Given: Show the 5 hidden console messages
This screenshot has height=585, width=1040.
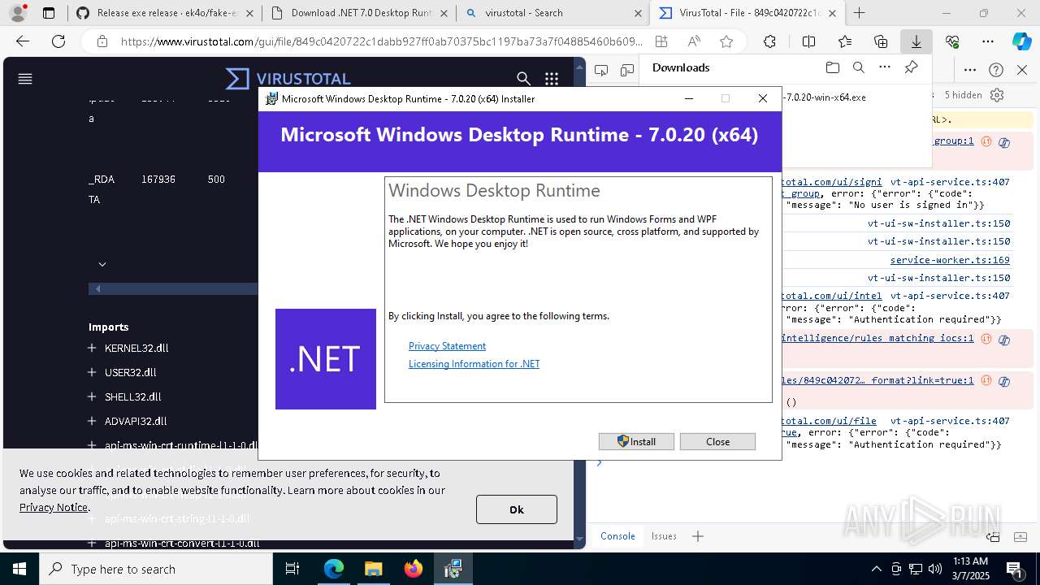Looking at the screenshot, I should pos(963,95).
